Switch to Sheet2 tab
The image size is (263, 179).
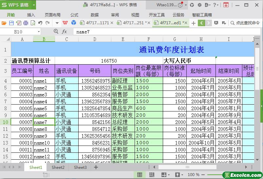point(58,167)
